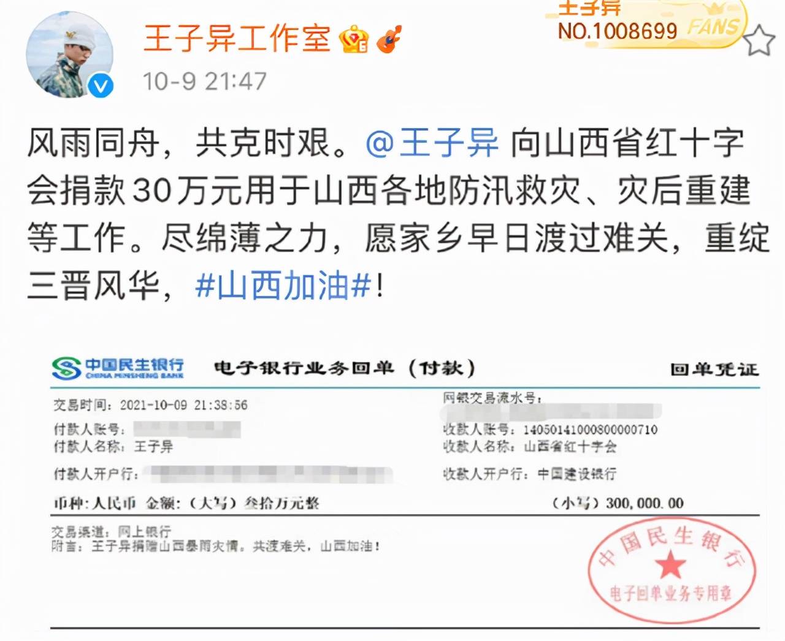
Task: Click the post timestamp 10-9 21:47
Action: point(205,81)
